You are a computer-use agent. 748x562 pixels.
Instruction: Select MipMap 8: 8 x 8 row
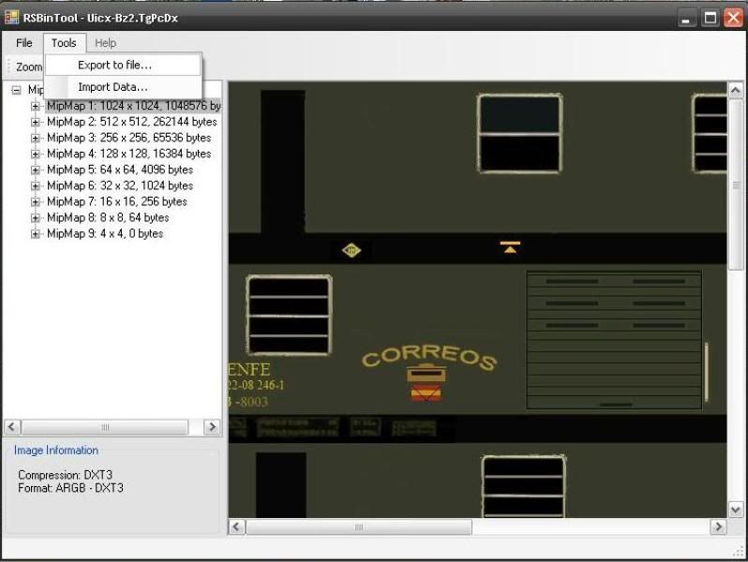click(108, 218)
